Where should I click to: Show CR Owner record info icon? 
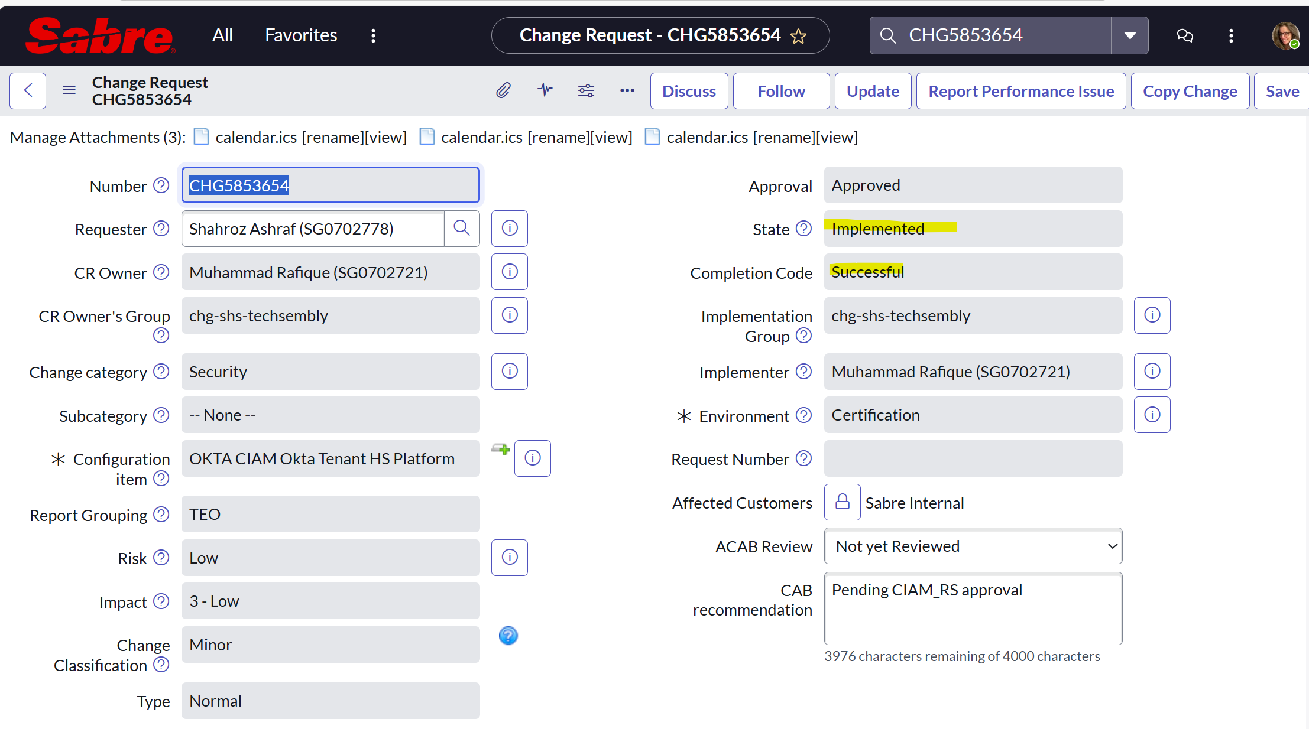click(x=510, y=272)
